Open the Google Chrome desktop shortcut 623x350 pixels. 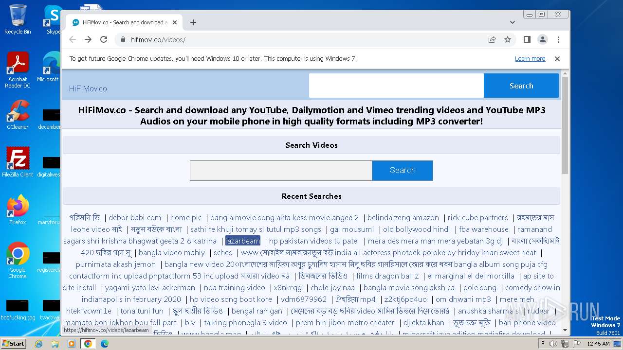[18, 260]
